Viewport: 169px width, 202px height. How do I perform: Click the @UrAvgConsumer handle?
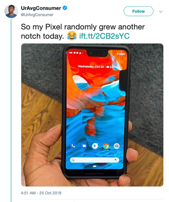[x=37, y=15]
